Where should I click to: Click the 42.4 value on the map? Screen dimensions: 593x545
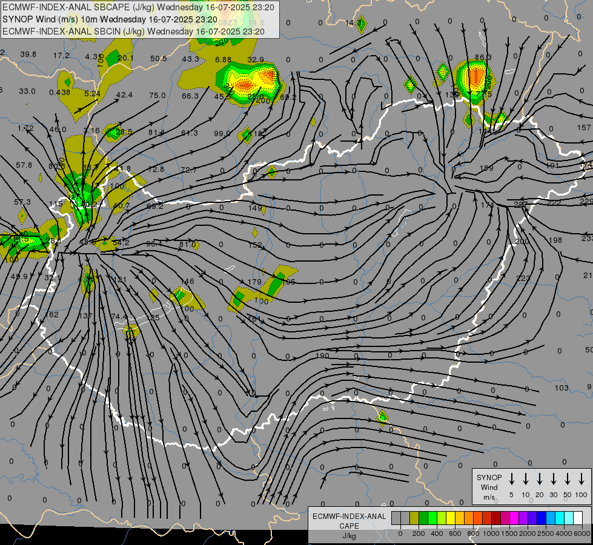(x=124, y=94)
